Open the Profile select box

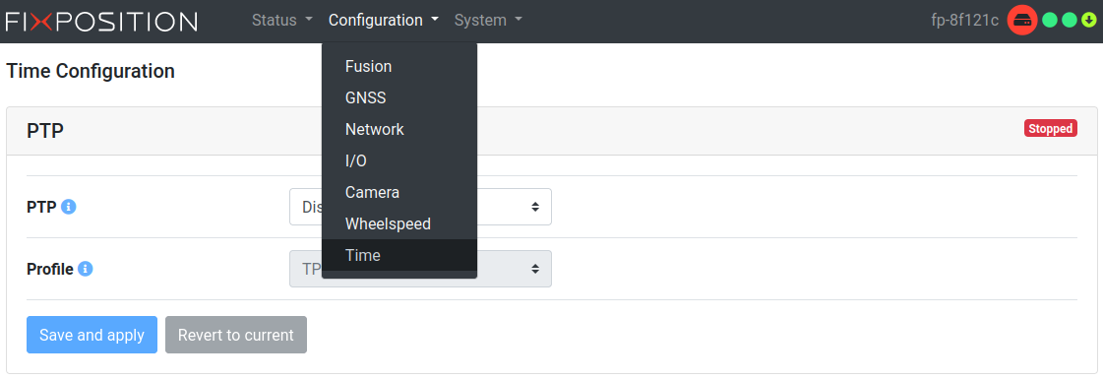pos(420,269)
